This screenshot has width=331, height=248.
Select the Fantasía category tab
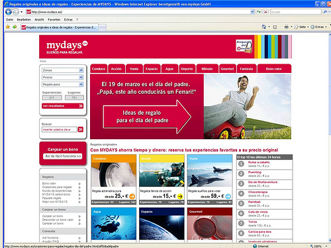(247, 69)
